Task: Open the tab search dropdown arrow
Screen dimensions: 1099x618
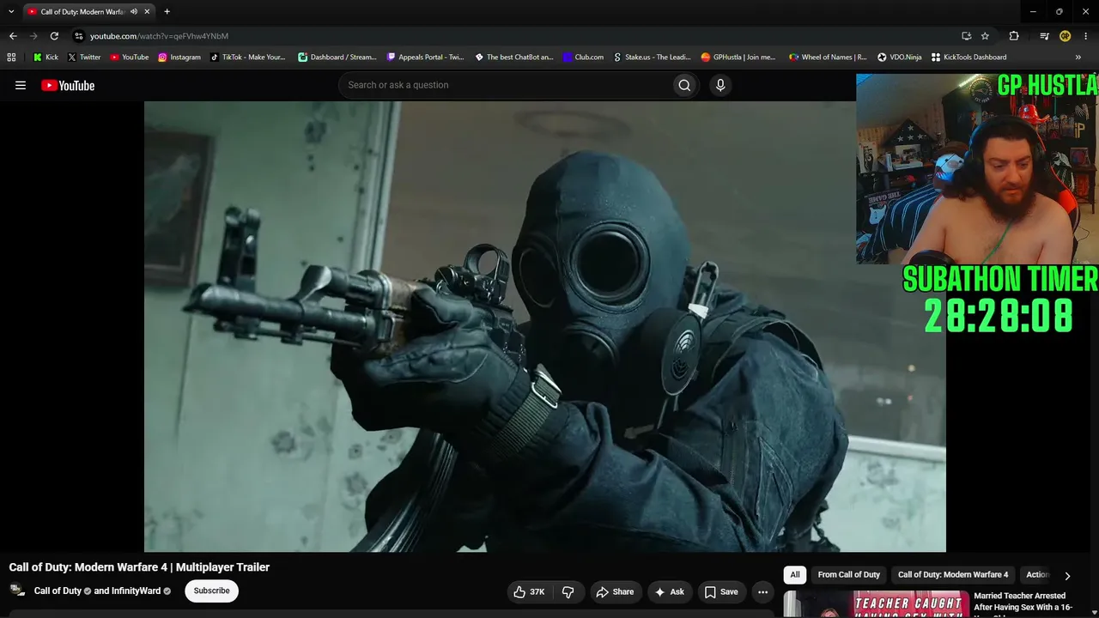Action: point(11,11)
